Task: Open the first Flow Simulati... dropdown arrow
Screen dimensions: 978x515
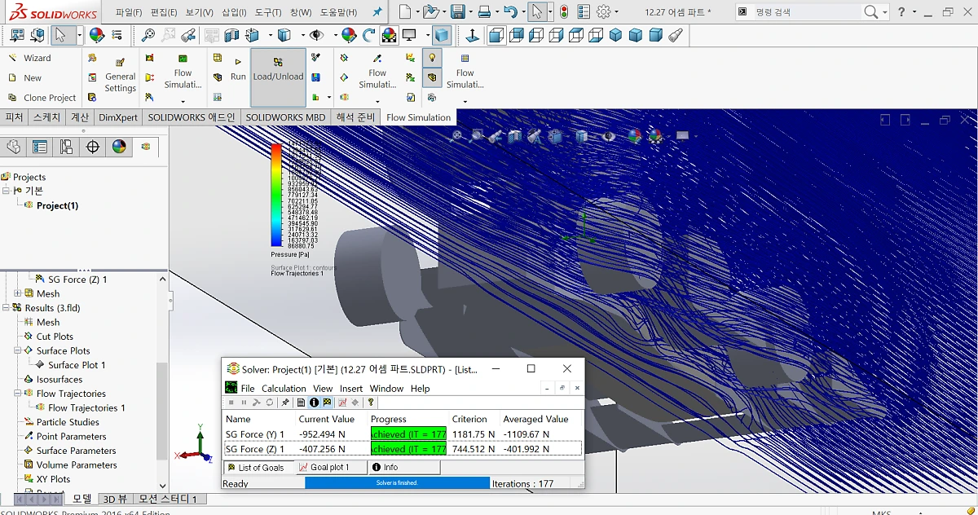Action: coord(183,102)
